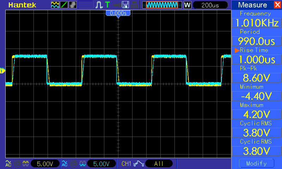282x169 pixels.
Task: Click the CH1 trigger source label
Action: click(x=126, y=164)
